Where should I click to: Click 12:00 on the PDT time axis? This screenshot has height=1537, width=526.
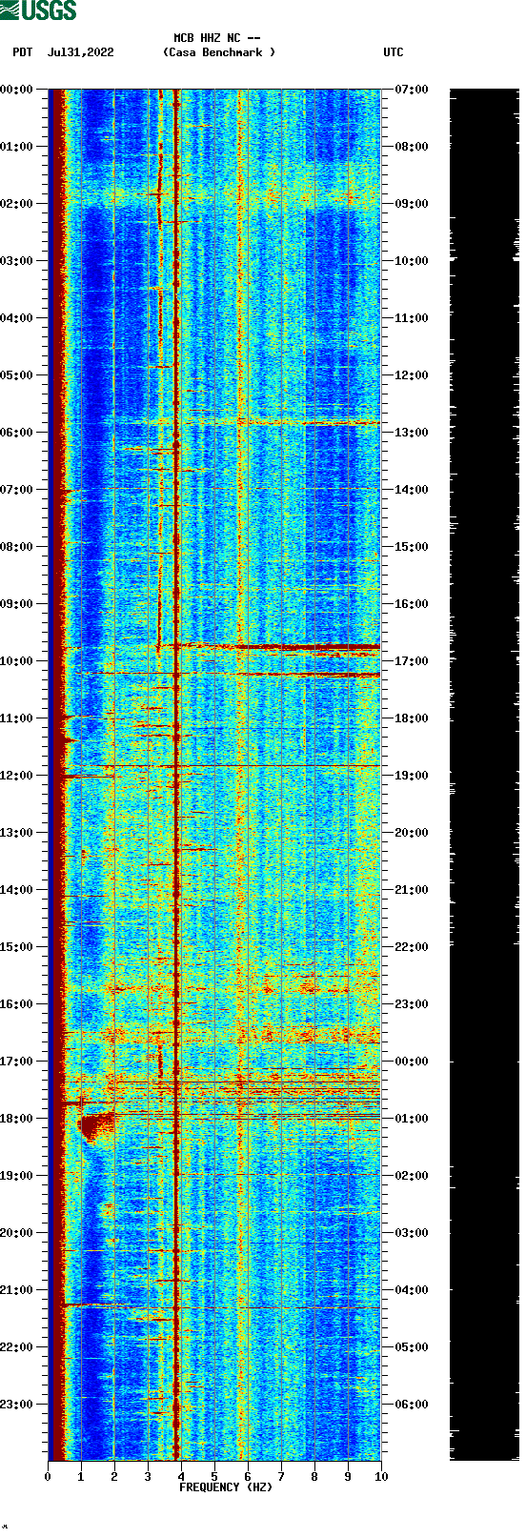coord(16,776)
